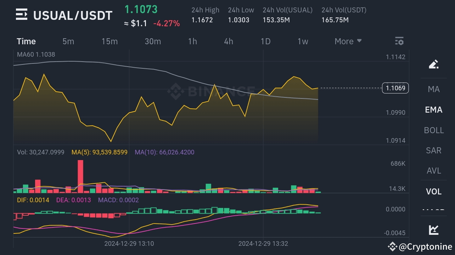The width and height of the screenshot is (455, 255).
Task: Toggle the BOLL indicator
Action: [x=434, y=130]
